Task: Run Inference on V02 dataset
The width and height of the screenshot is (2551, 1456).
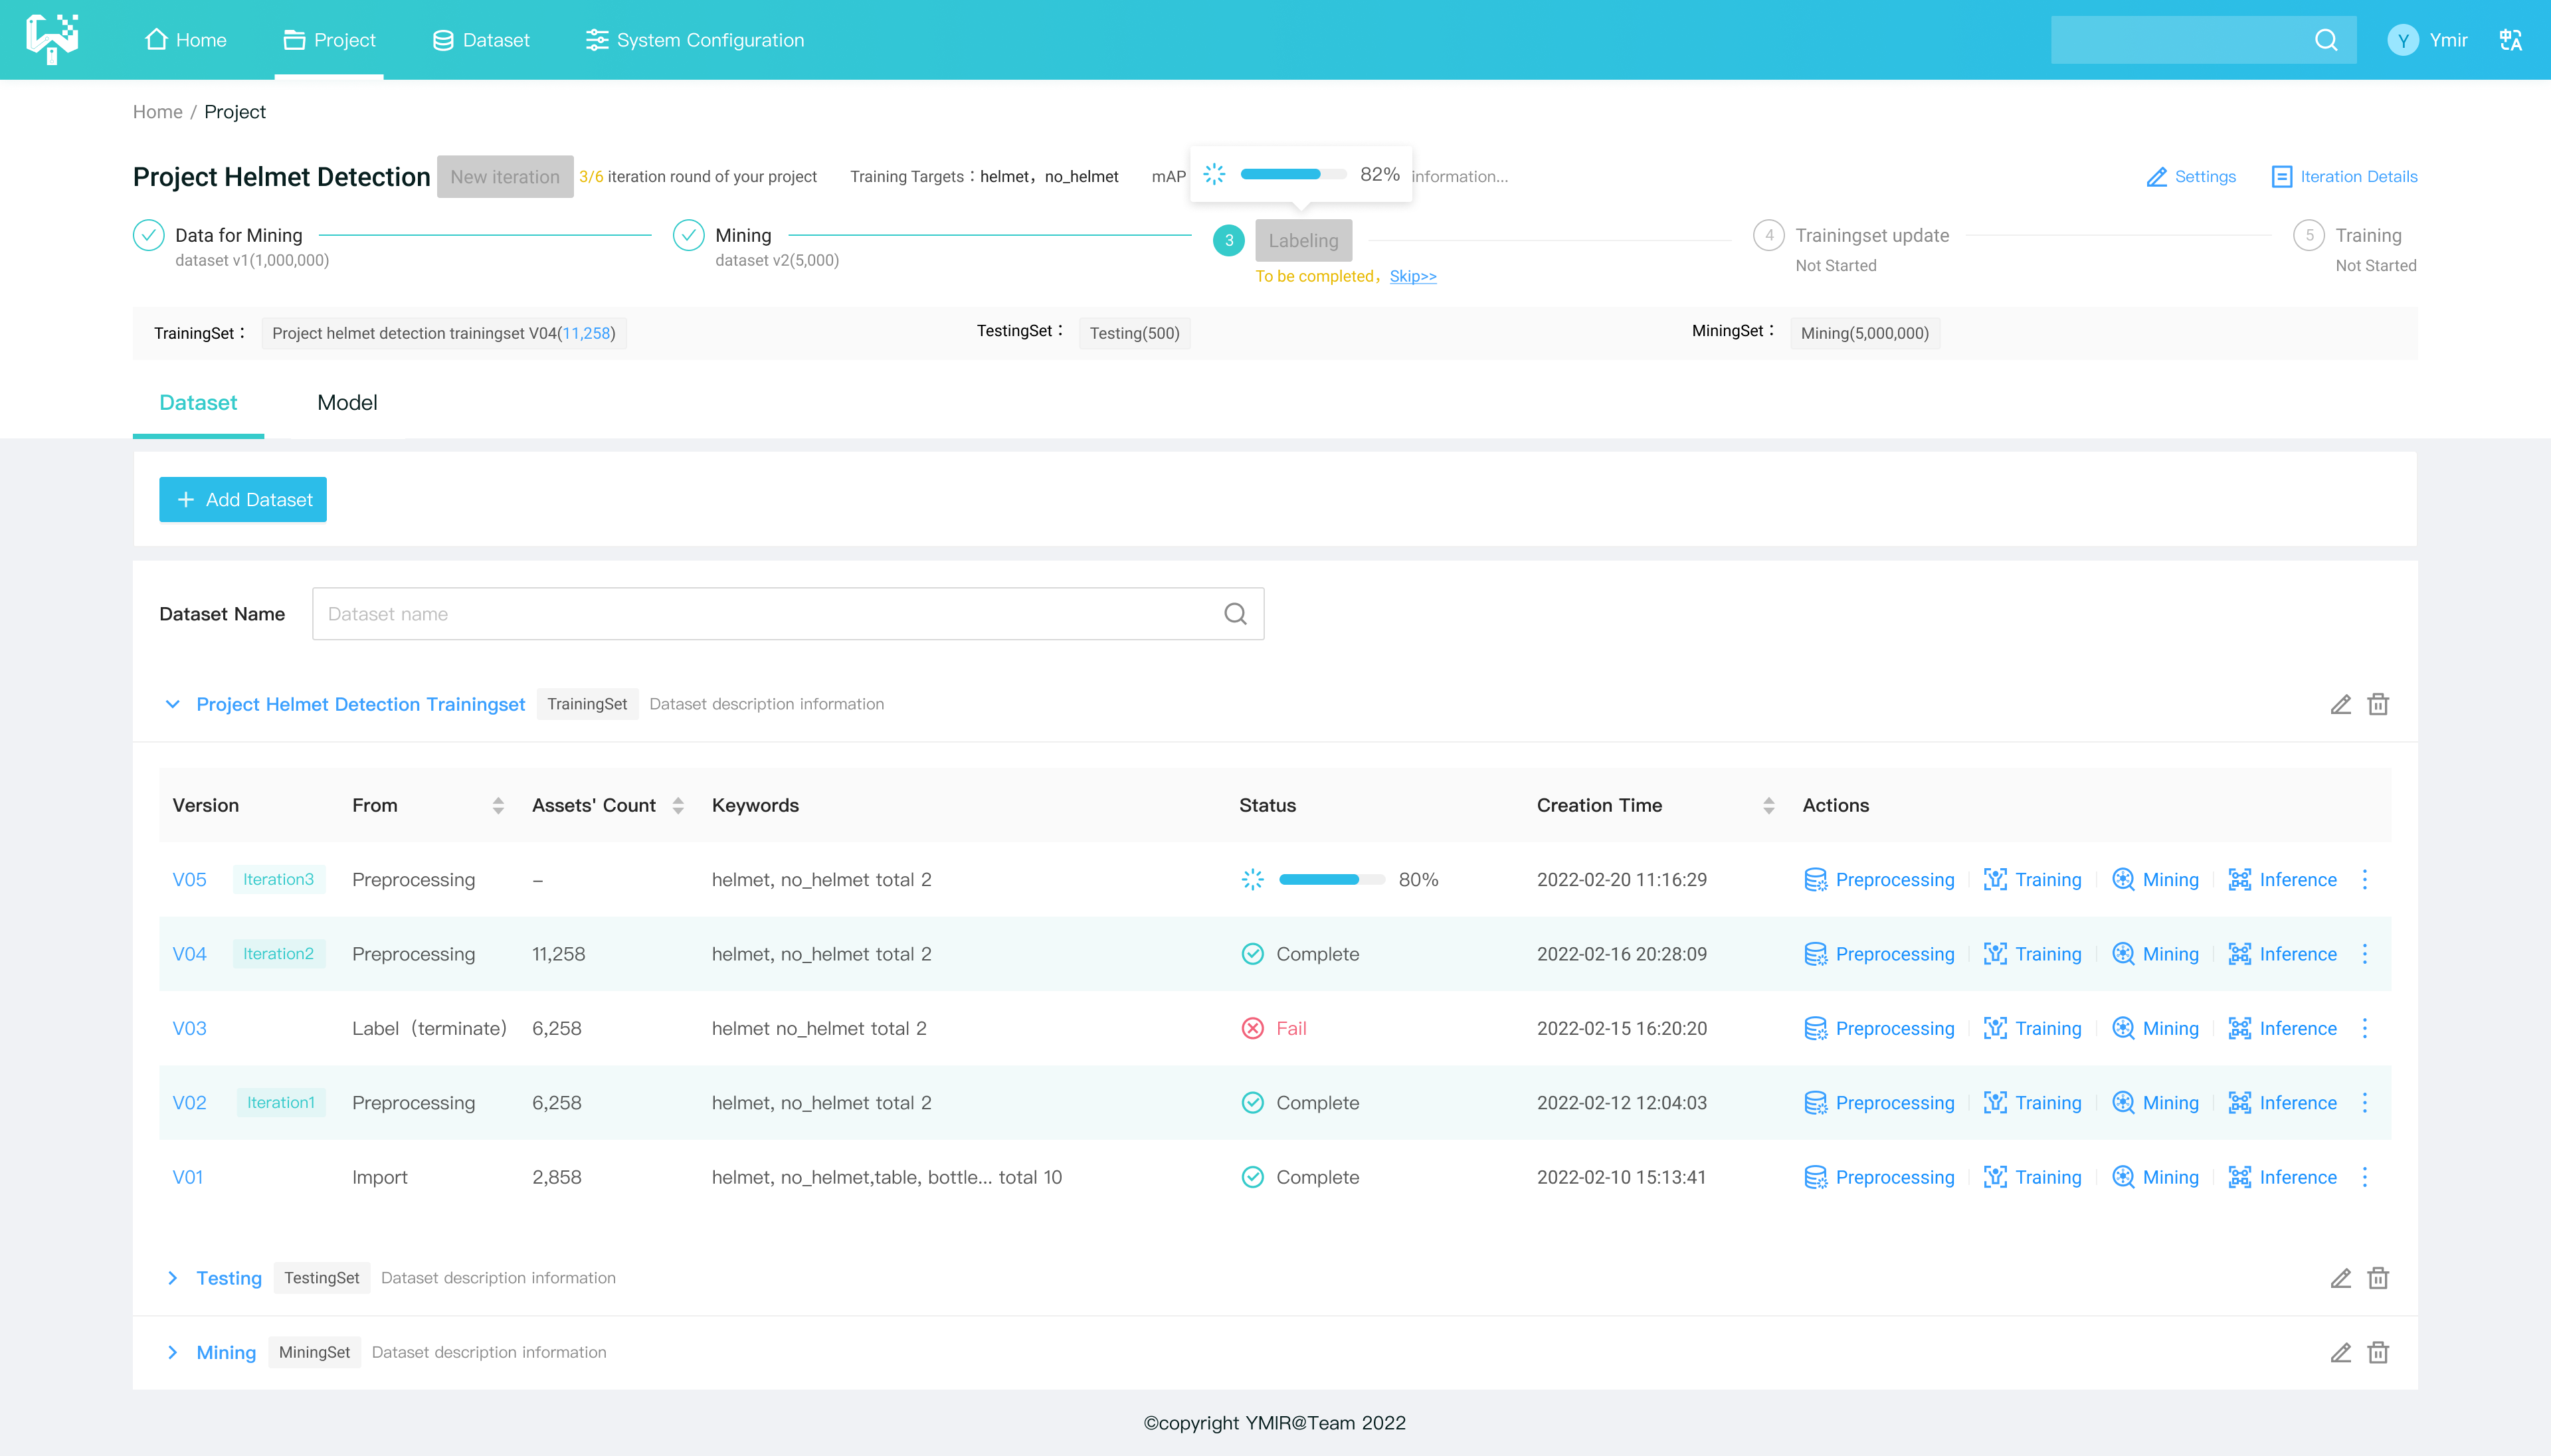Action: click(x=2282, y=1102)
